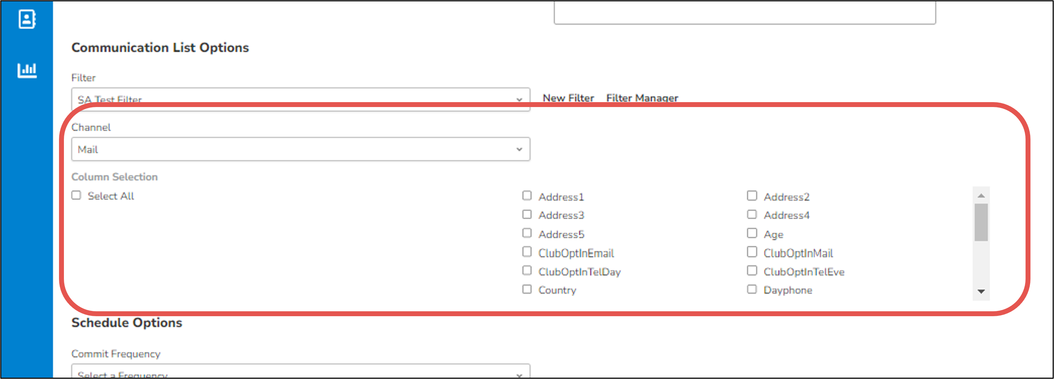
Task: Open the reports bar chart sidebar icon
Action: coord(27,70)
